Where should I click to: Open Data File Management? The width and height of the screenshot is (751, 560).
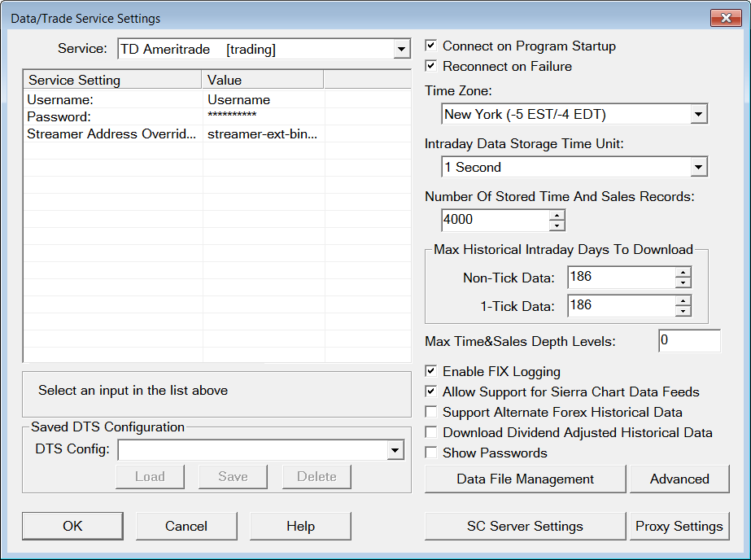pyautogui.click(x=525, y=479)
